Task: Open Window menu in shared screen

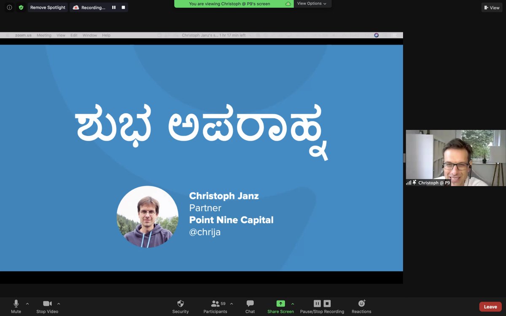Action: tap(90, 35)
